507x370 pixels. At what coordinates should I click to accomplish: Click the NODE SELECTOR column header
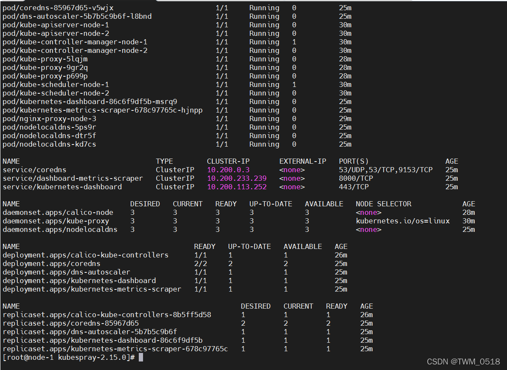pos(384,204)
